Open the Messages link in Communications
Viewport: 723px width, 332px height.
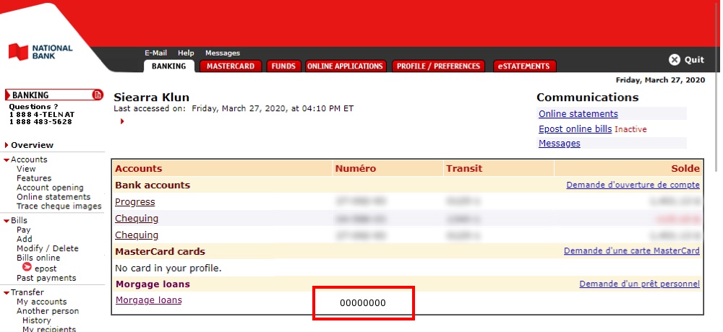560,143
